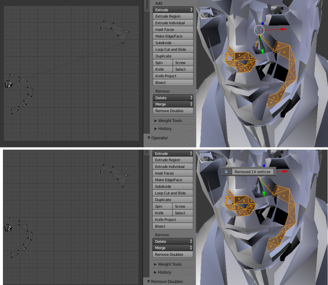Click Loop Cut and Slide in lower screenshot
Viewport: 328px width, 285px height.
click(x=173, y=193)
